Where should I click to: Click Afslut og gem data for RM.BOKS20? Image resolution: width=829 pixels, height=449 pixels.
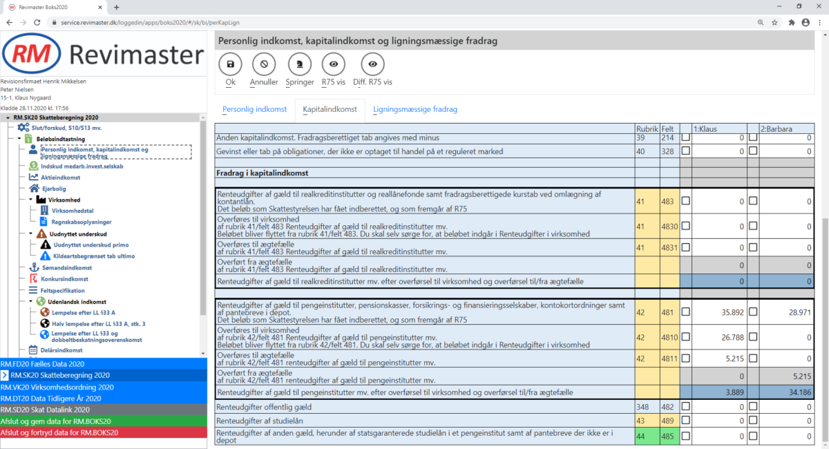pos(59,421)
